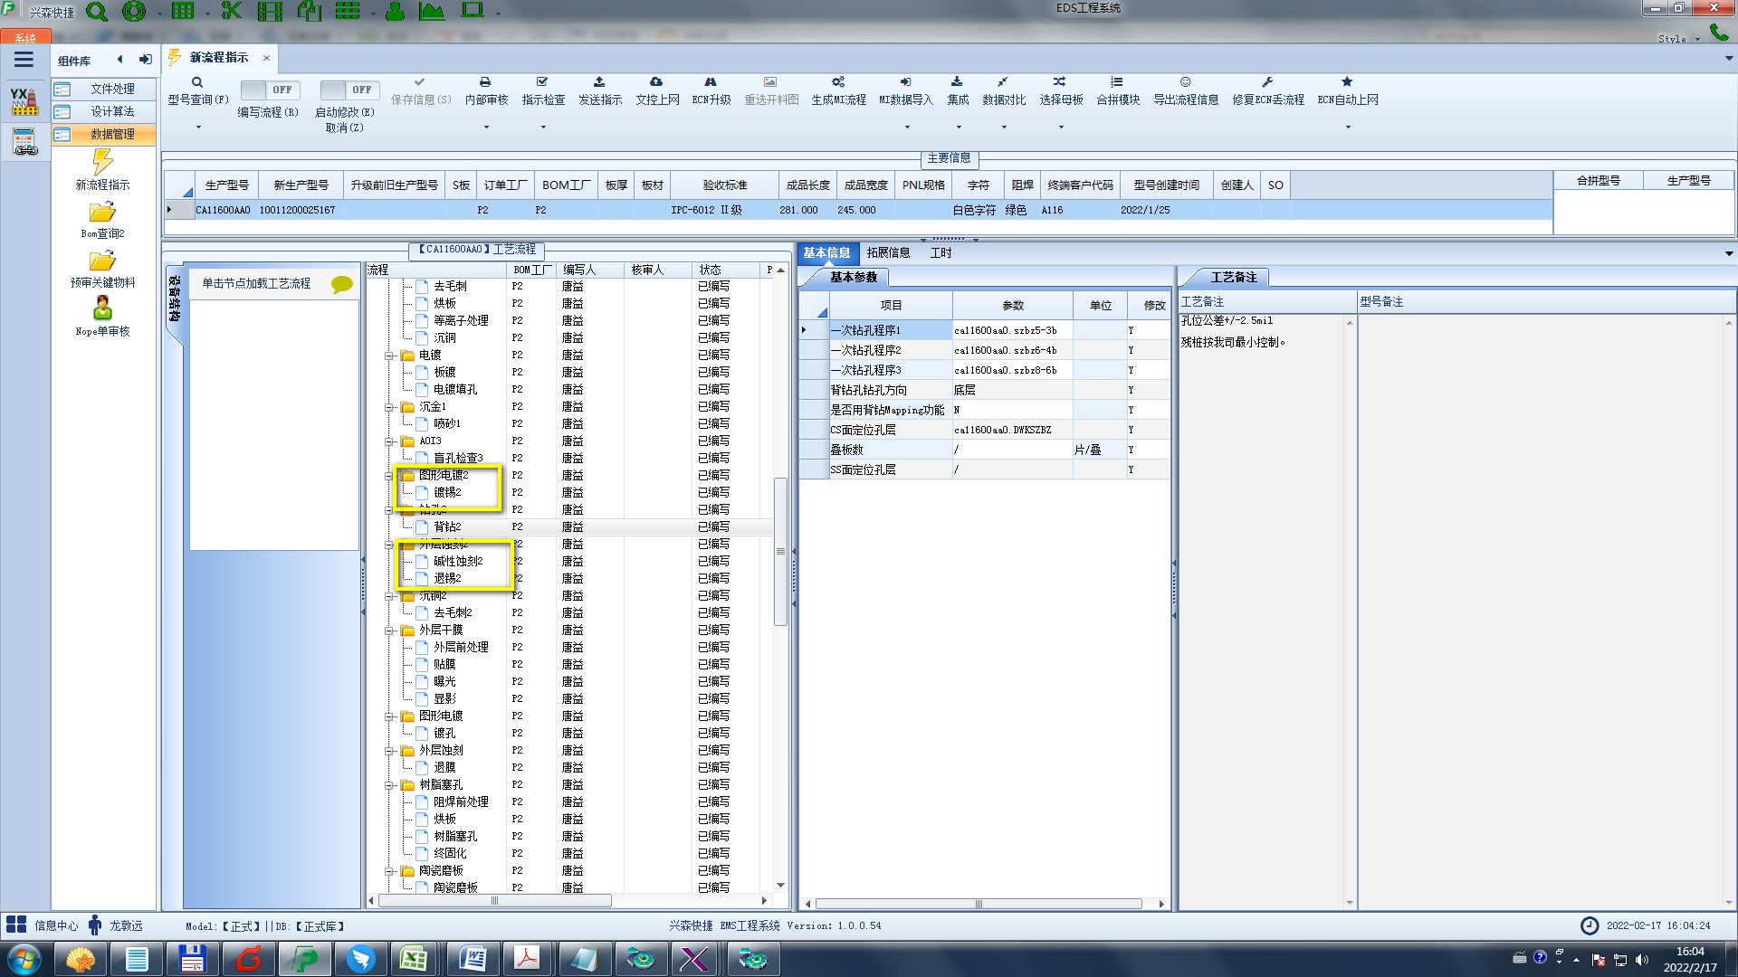Open the Bom查询2 folder icon
Viewport: 1738px width, 977px height.
[102, 213]
